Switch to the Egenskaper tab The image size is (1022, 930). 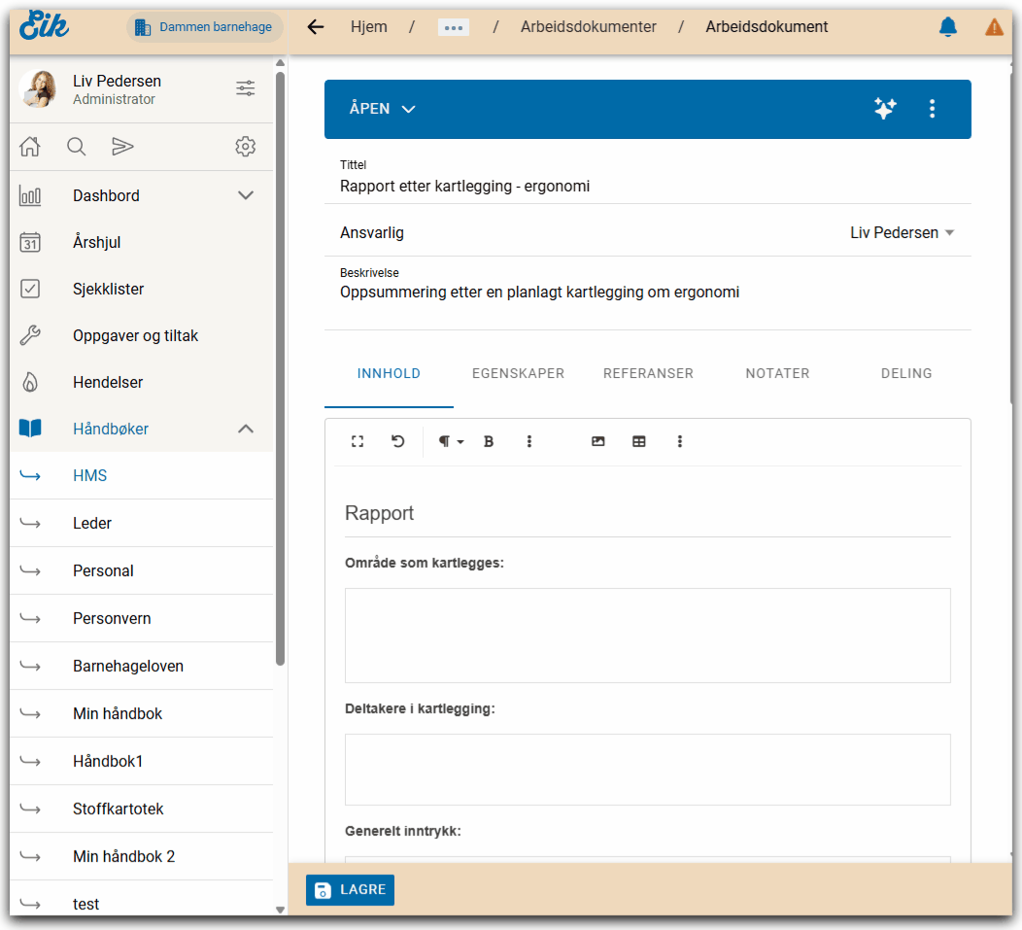[x=518, y=373]
